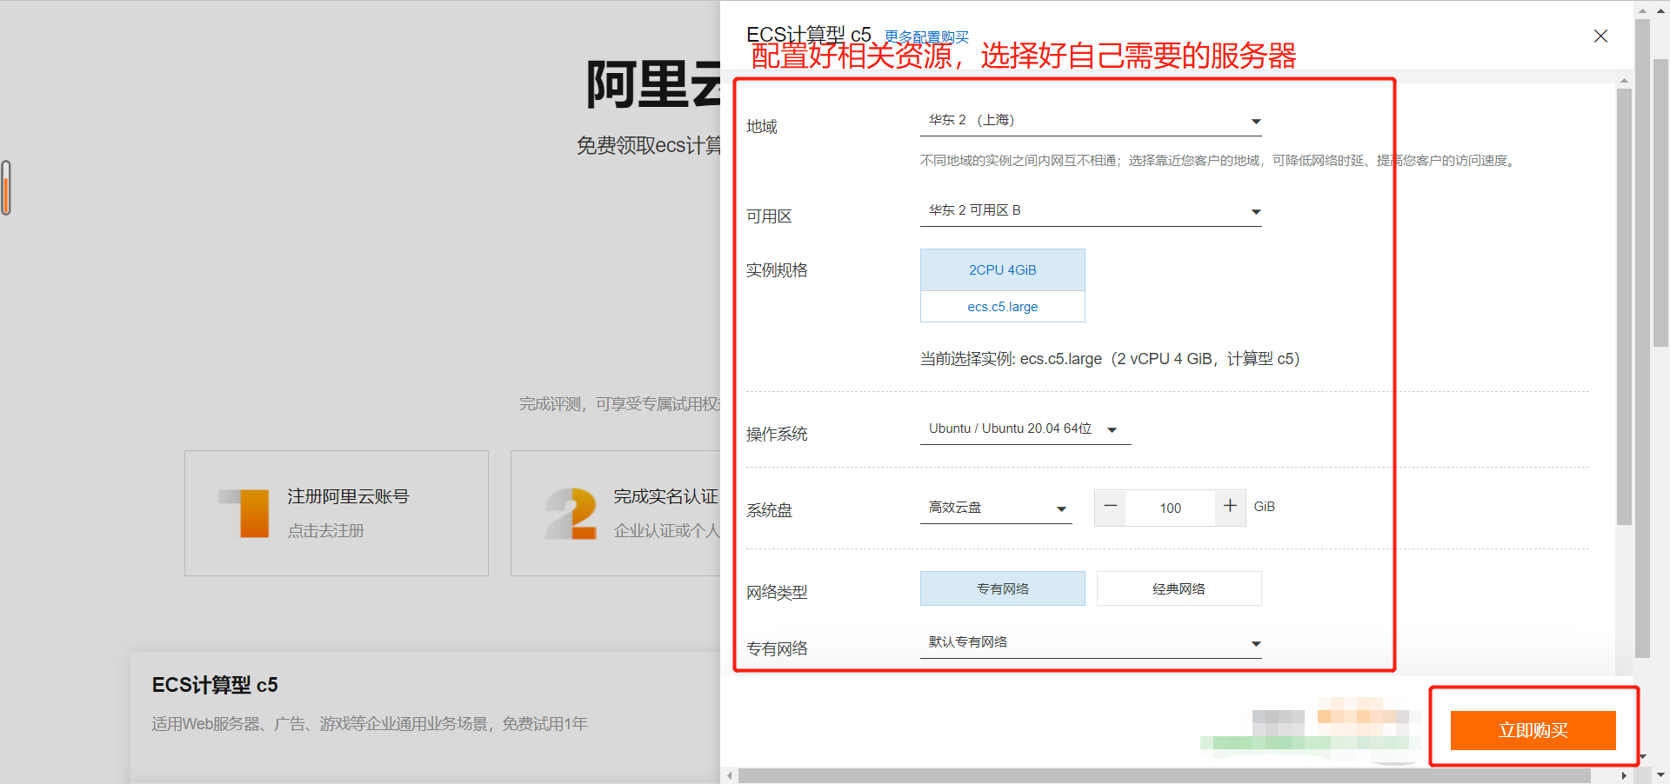Open the availability zone dropdown 华东 2 可用区 B
The width and height of the screenshot is (1670, 784).
tap(1091, 211)
